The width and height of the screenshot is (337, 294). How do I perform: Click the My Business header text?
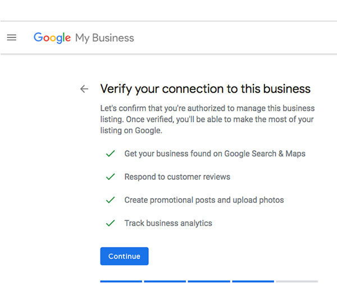tap(104, 38)
